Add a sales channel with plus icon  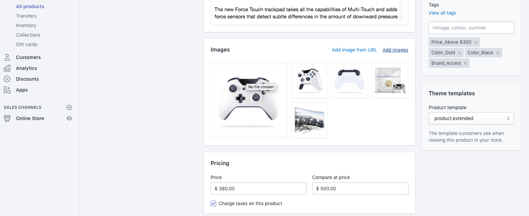coord(69,107)
